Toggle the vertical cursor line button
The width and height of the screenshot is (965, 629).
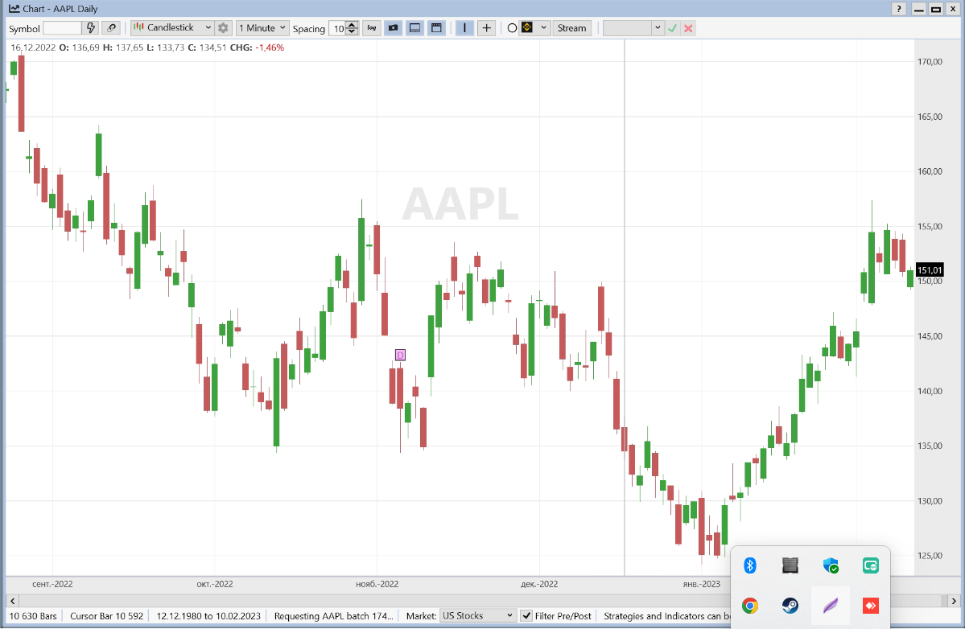click(x=464, y=27)
